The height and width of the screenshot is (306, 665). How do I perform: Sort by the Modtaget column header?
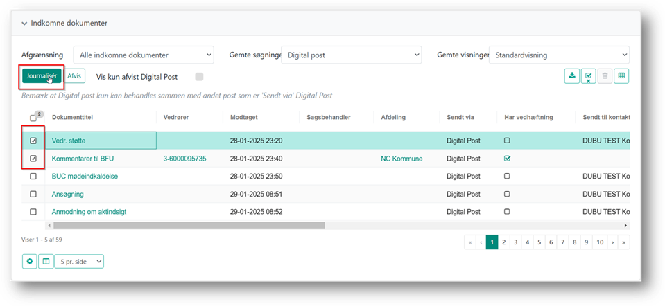(x=243, y=118)
